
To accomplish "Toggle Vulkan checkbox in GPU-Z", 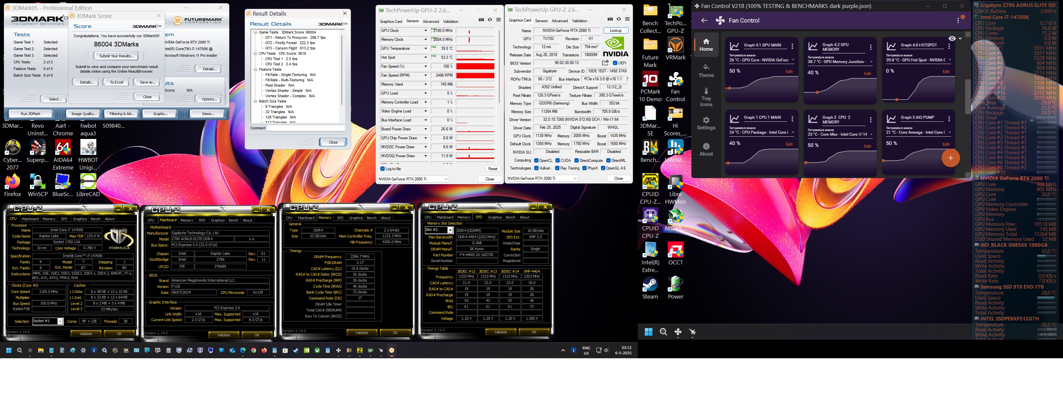I will tap(536, 168).
